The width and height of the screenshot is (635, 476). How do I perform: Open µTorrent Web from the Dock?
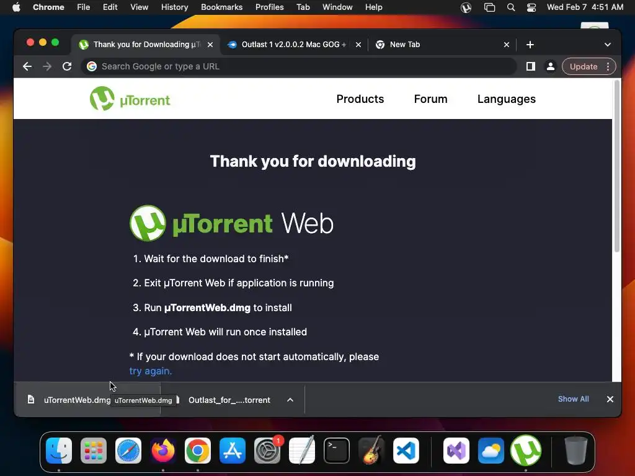tap(526, 450)
